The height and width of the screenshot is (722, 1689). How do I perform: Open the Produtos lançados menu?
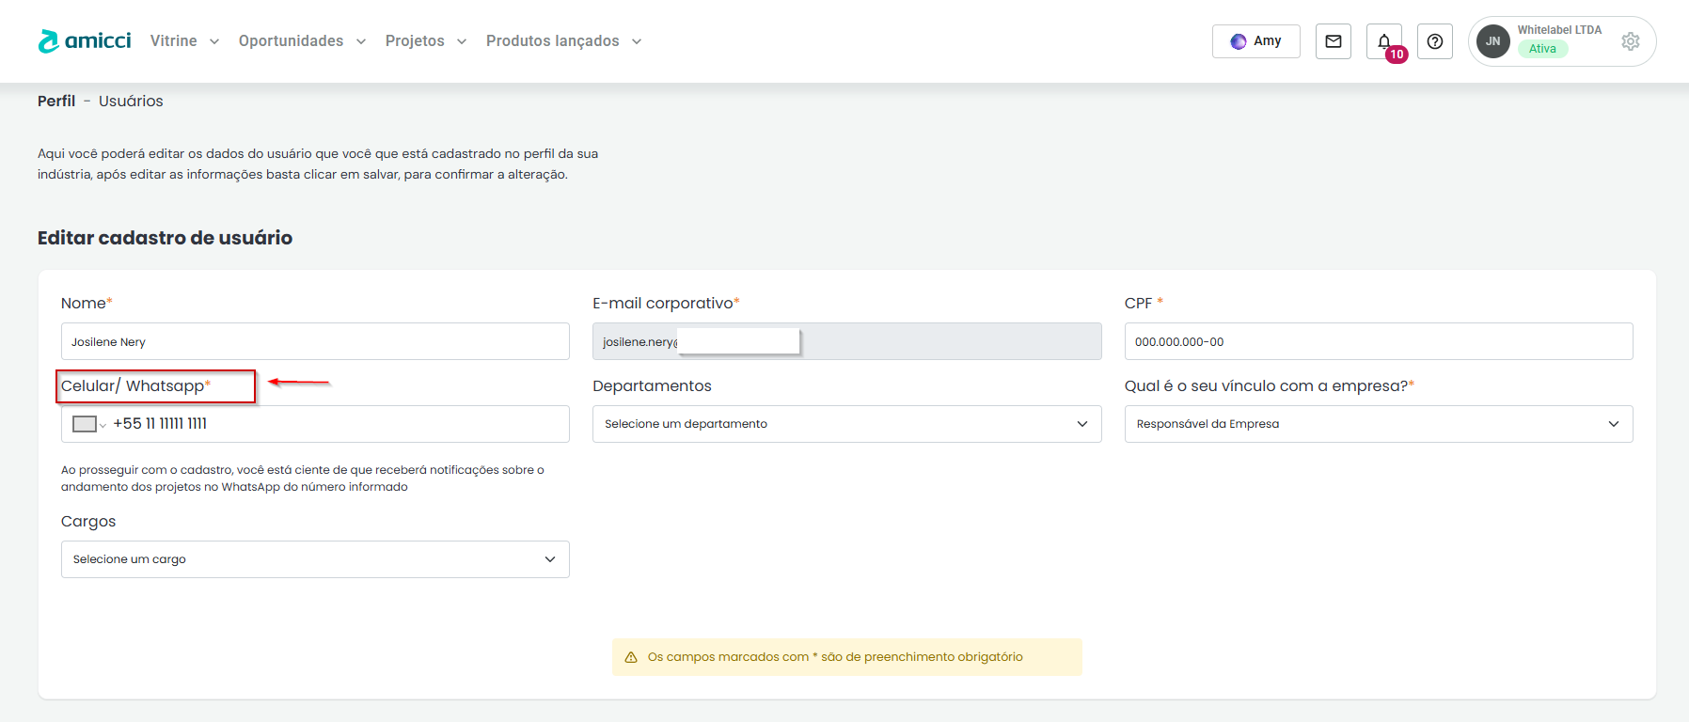[x=562, y=41]
